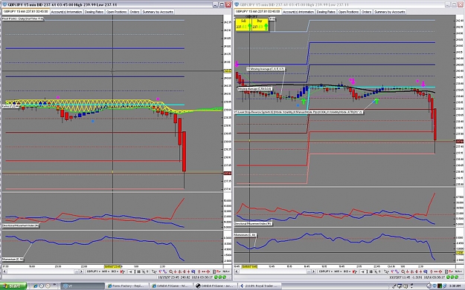Viewport: 465px width, 290px height.
Task: Select Momentum indicator label in right chart
Action: 245,235
